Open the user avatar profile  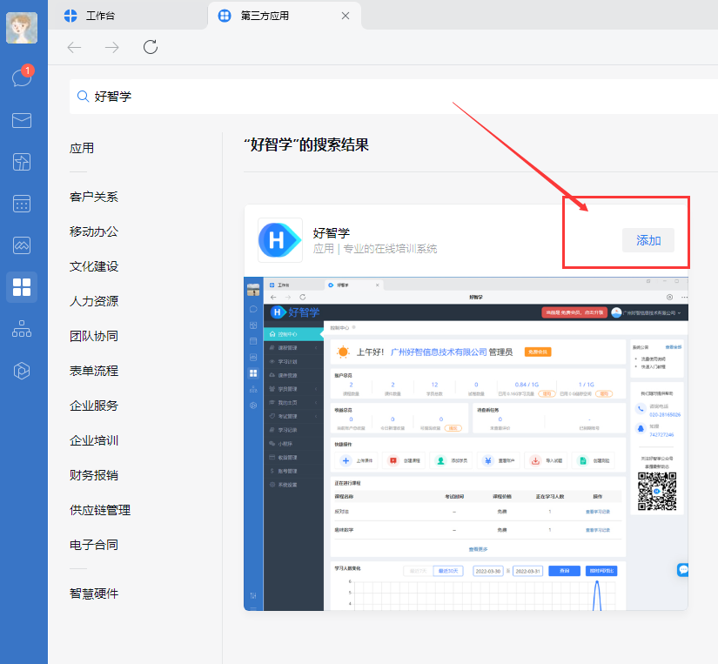pos(22,28)
